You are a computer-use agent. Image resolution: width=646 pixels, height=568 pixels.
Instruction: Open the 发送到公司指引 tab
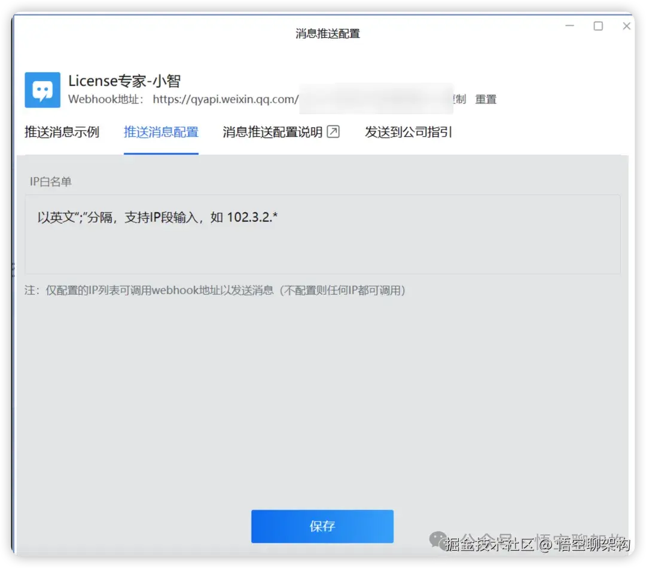409,132
